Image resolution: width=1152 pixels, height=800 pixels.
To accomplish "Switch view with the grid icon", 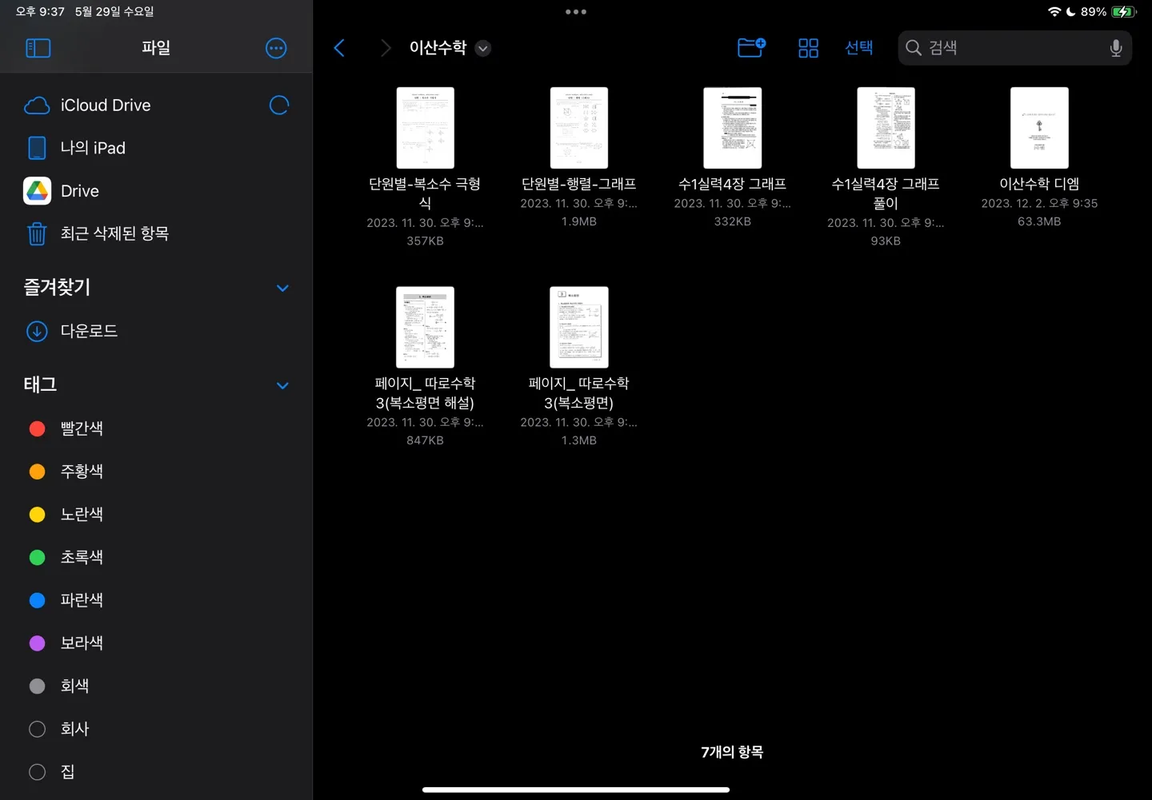I will [x=808, y=48].
